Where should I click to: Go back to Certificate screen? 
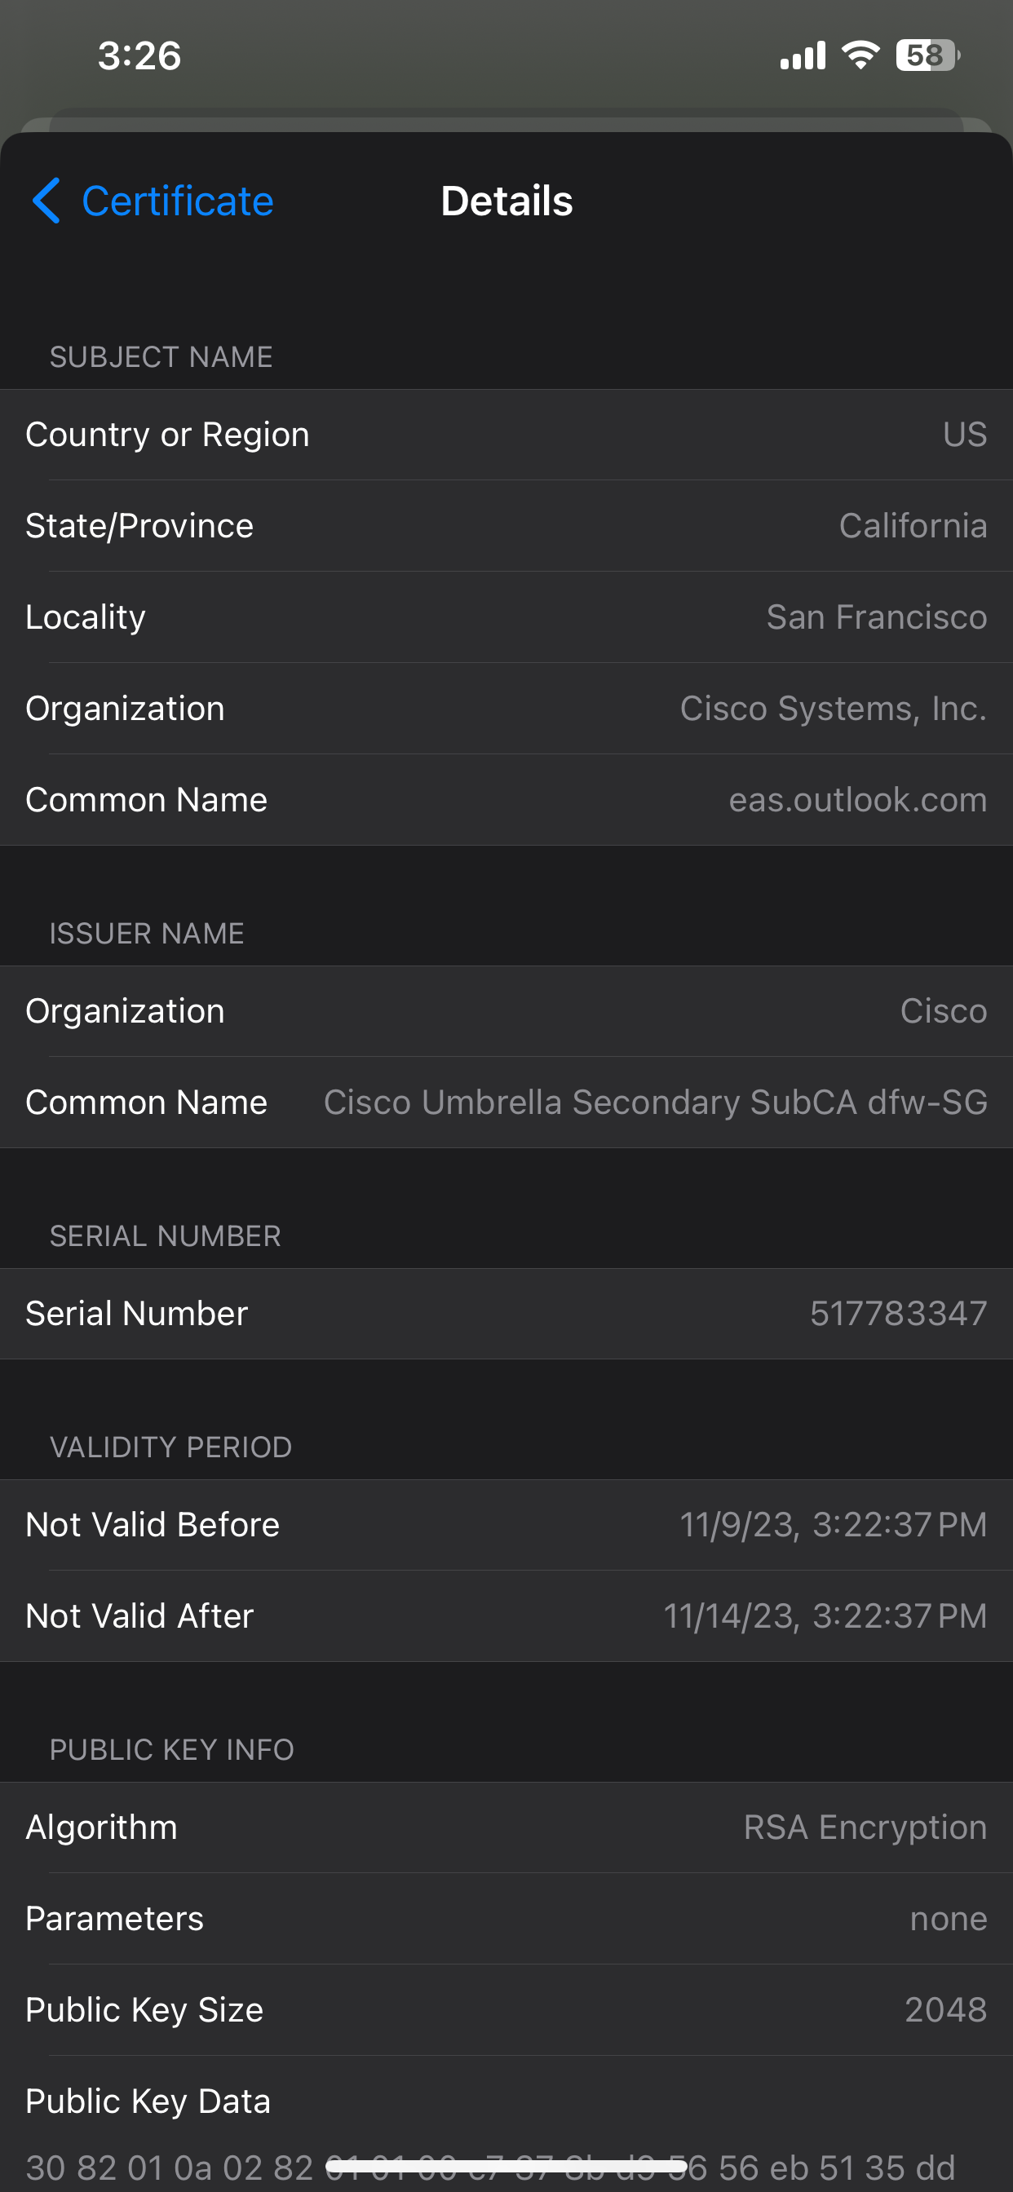click(x=177, y=201)
